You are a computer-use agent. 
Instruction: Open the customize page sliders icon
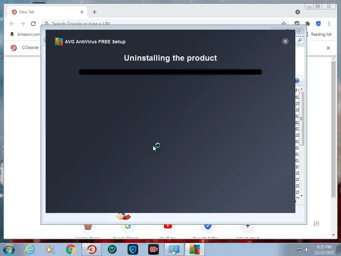coord(316,223)
